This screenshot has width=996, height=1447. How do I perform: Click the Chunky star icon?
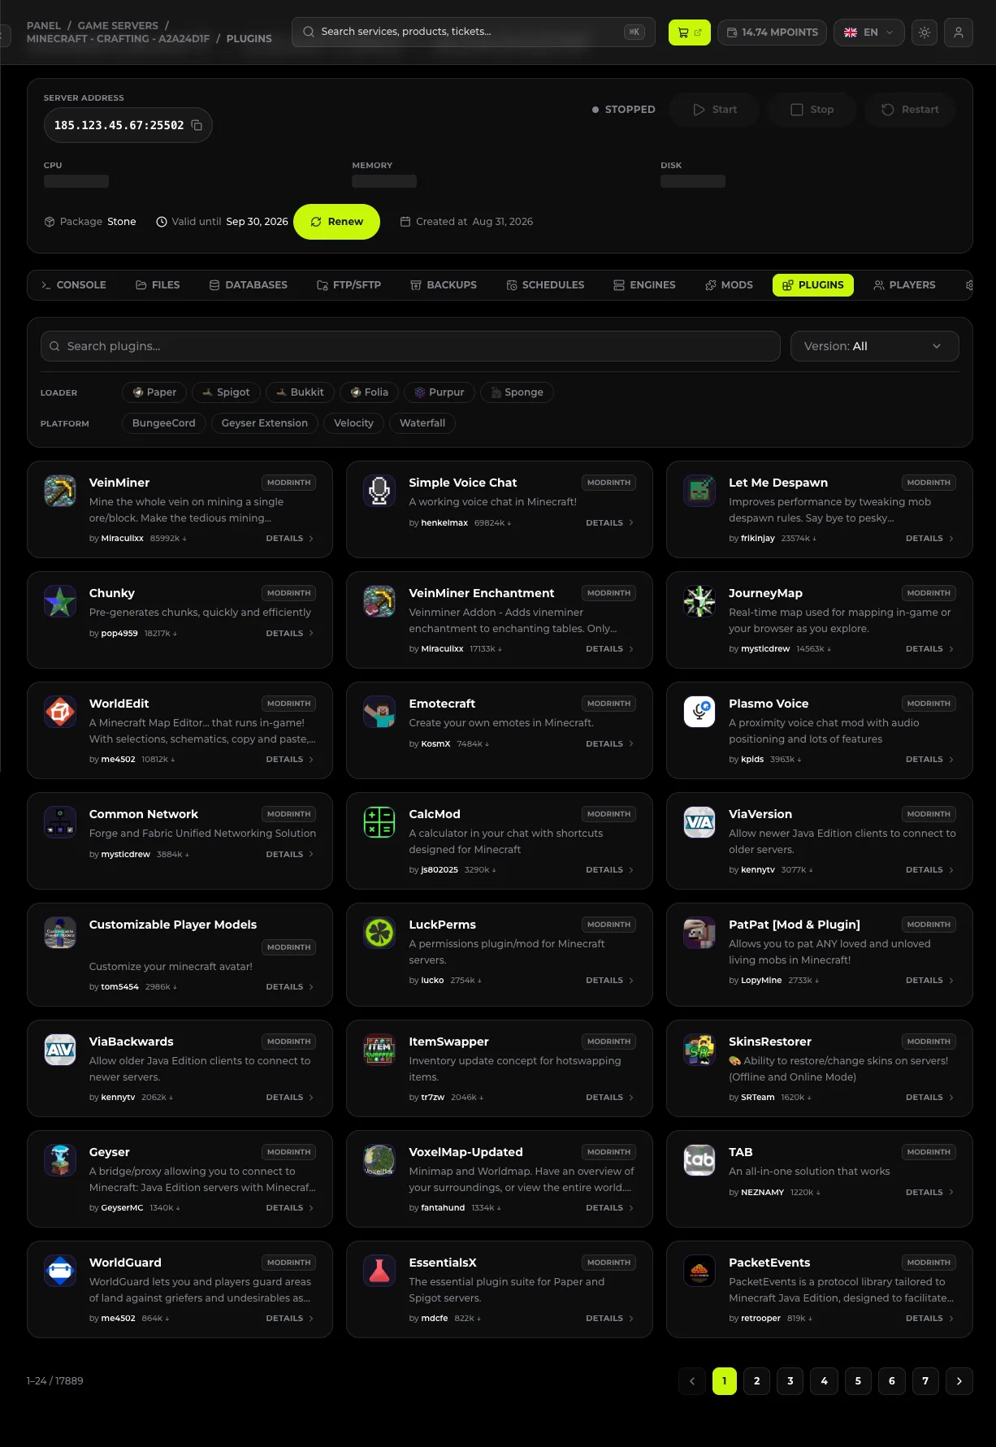[x=60, y=601]
